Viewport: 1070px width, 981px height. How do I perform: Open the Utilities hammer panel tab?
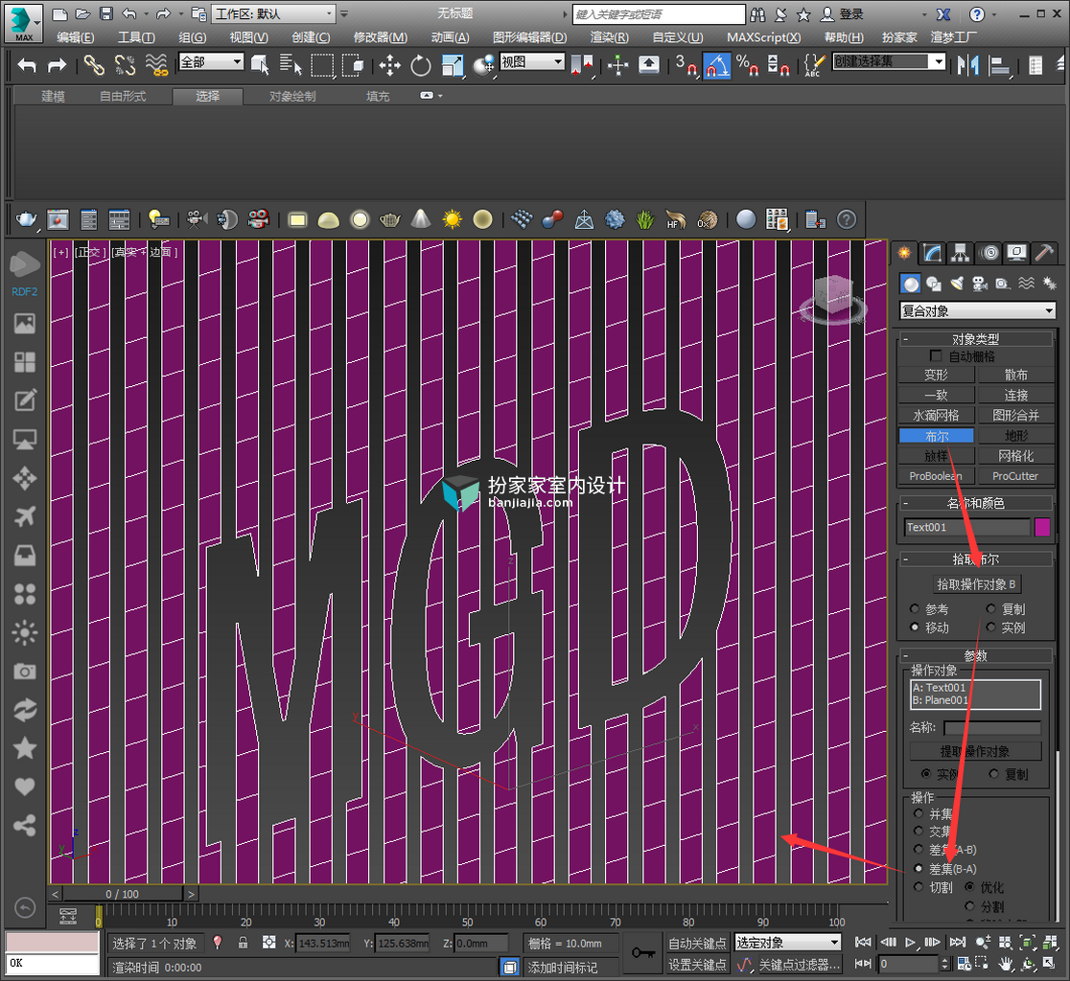pyautogui.click(x=1044, y=253)
